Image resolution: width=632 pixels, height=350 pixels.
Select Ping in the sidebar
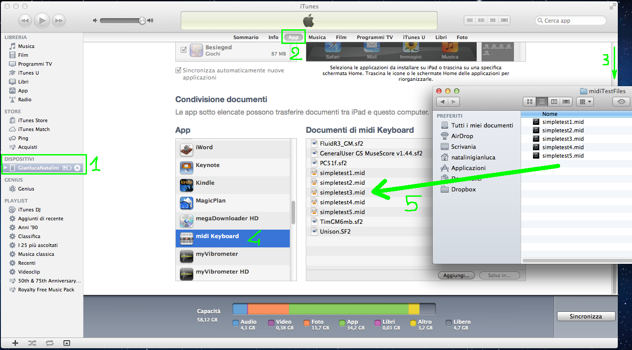click(23, 138)
